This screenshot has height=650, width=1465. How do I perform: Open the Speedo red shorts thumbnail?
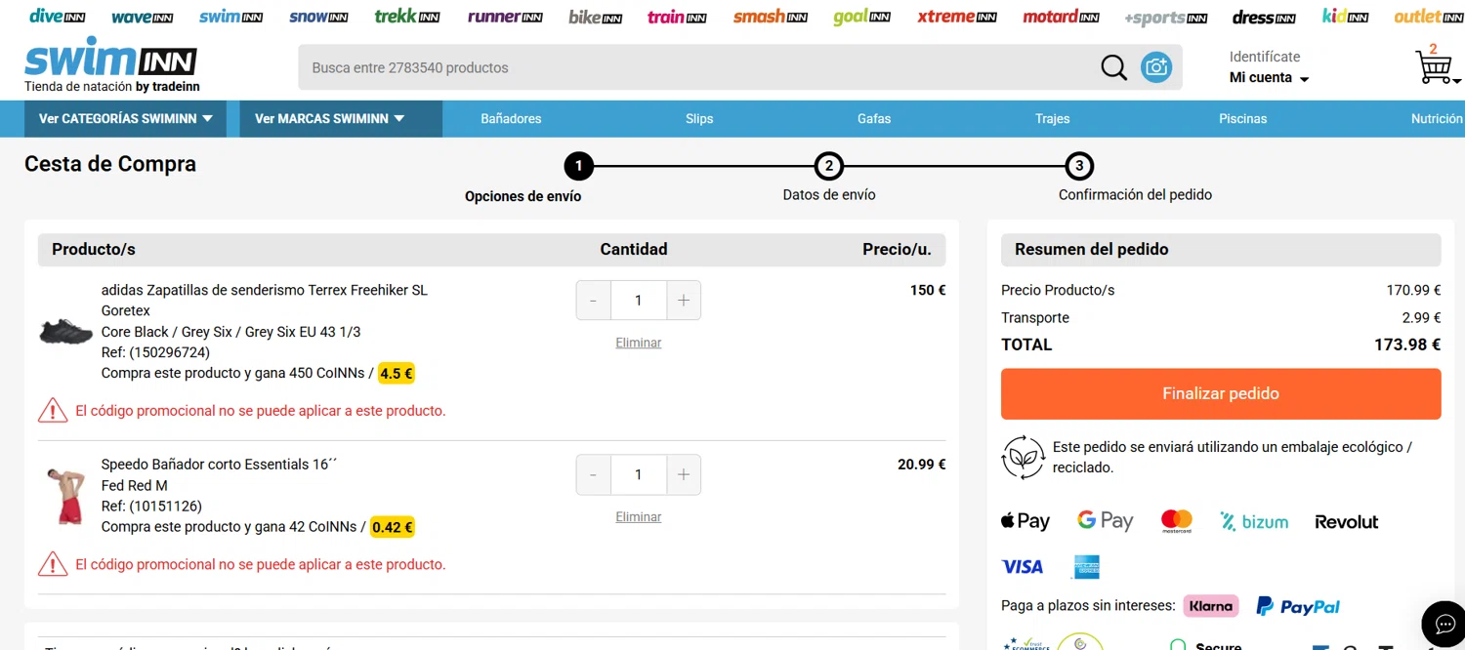[x=66, y=496]
